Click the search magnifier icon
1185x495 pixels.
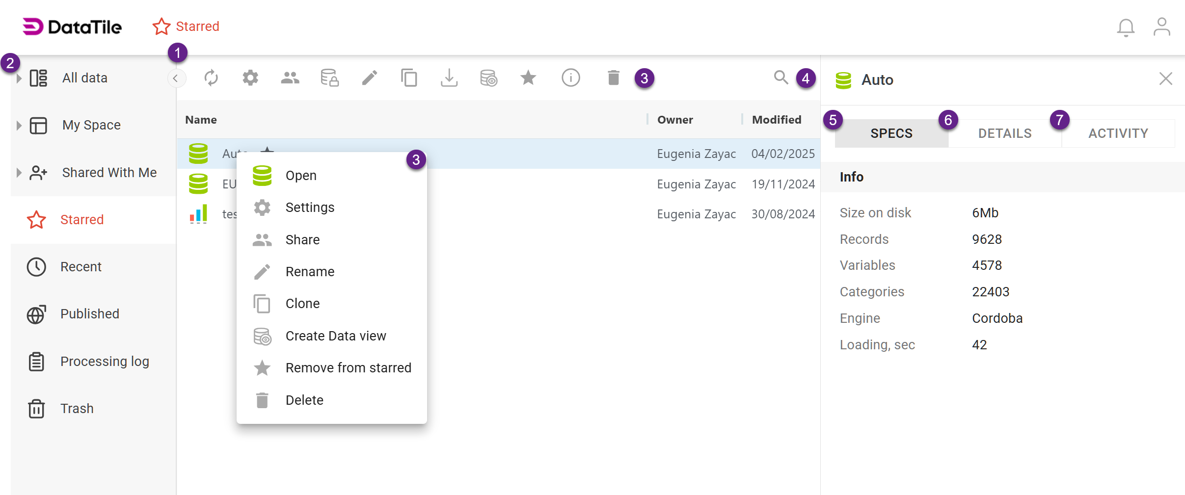click(x=781, y=78)
